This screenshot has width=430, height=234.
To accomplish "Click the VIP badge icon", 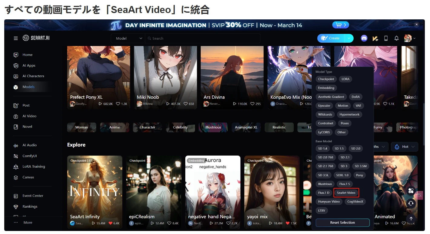I will (375, 38).
